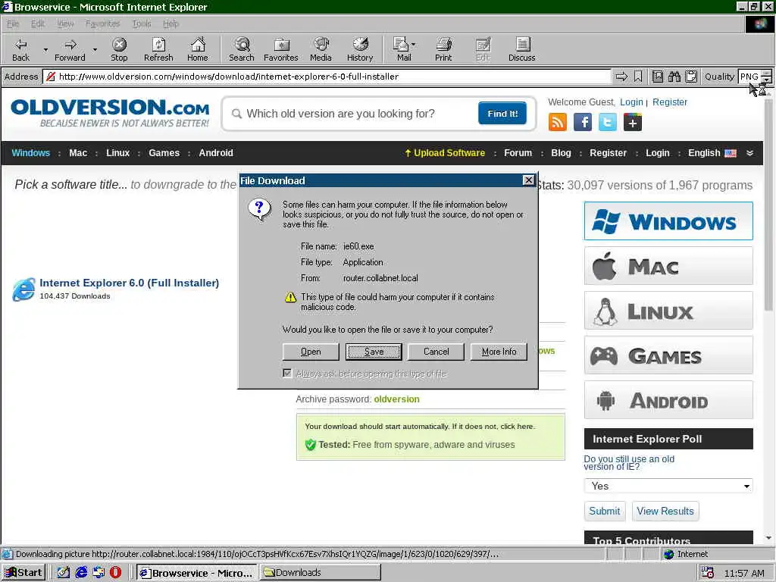Launch Opera from quick launch
Image resolution: width=776 pixels, height=582 pixels.
tap(115, 573)
